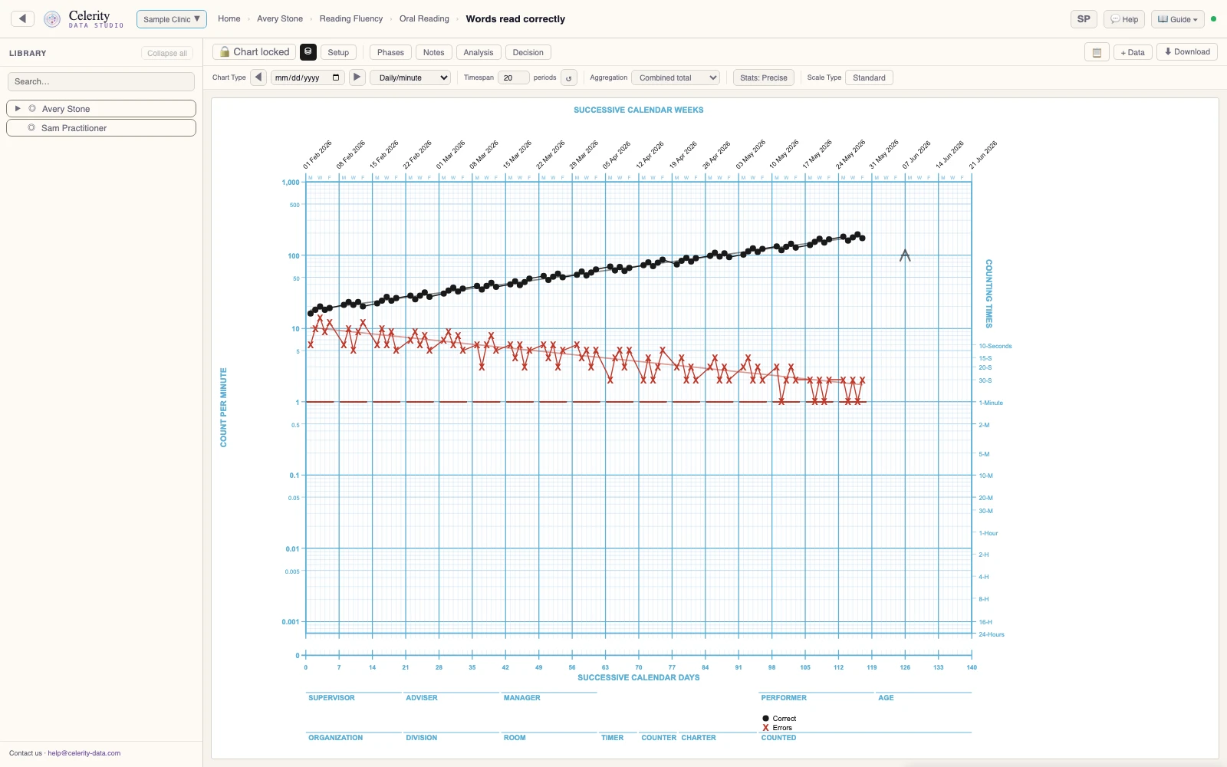Toggle the Standard scale type button
Image resolution: width=1227 pixels, height=767 pixels.
[869, 77]
